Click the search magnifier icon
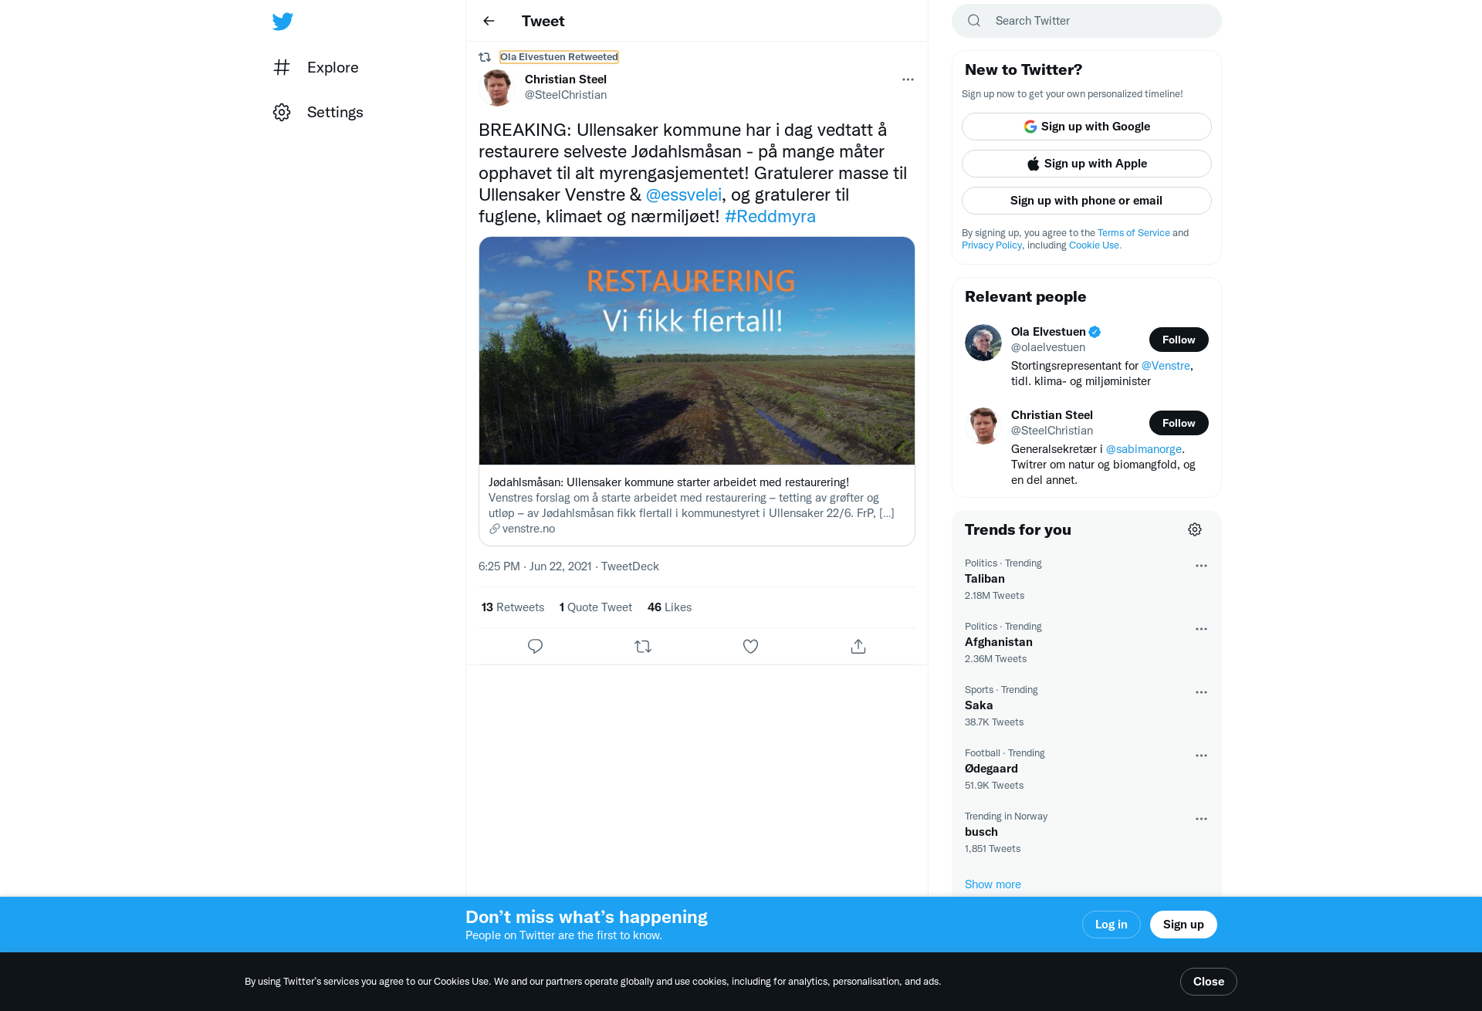The image size is (1482, 1011). click(x=974, y=21)
